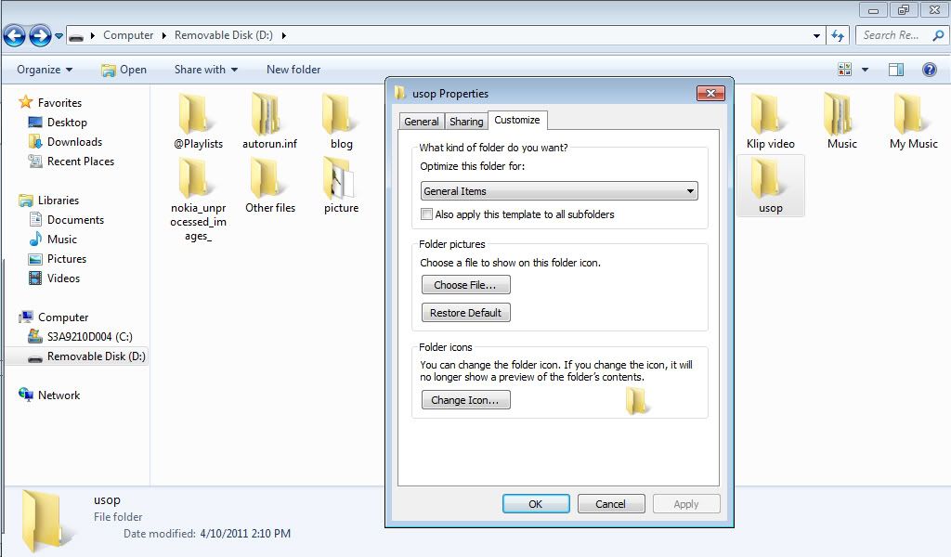Image resolution: width=951 pixels, height=557 pixels.
Task: Select the My Music folder icon
Action: point(913,115)
